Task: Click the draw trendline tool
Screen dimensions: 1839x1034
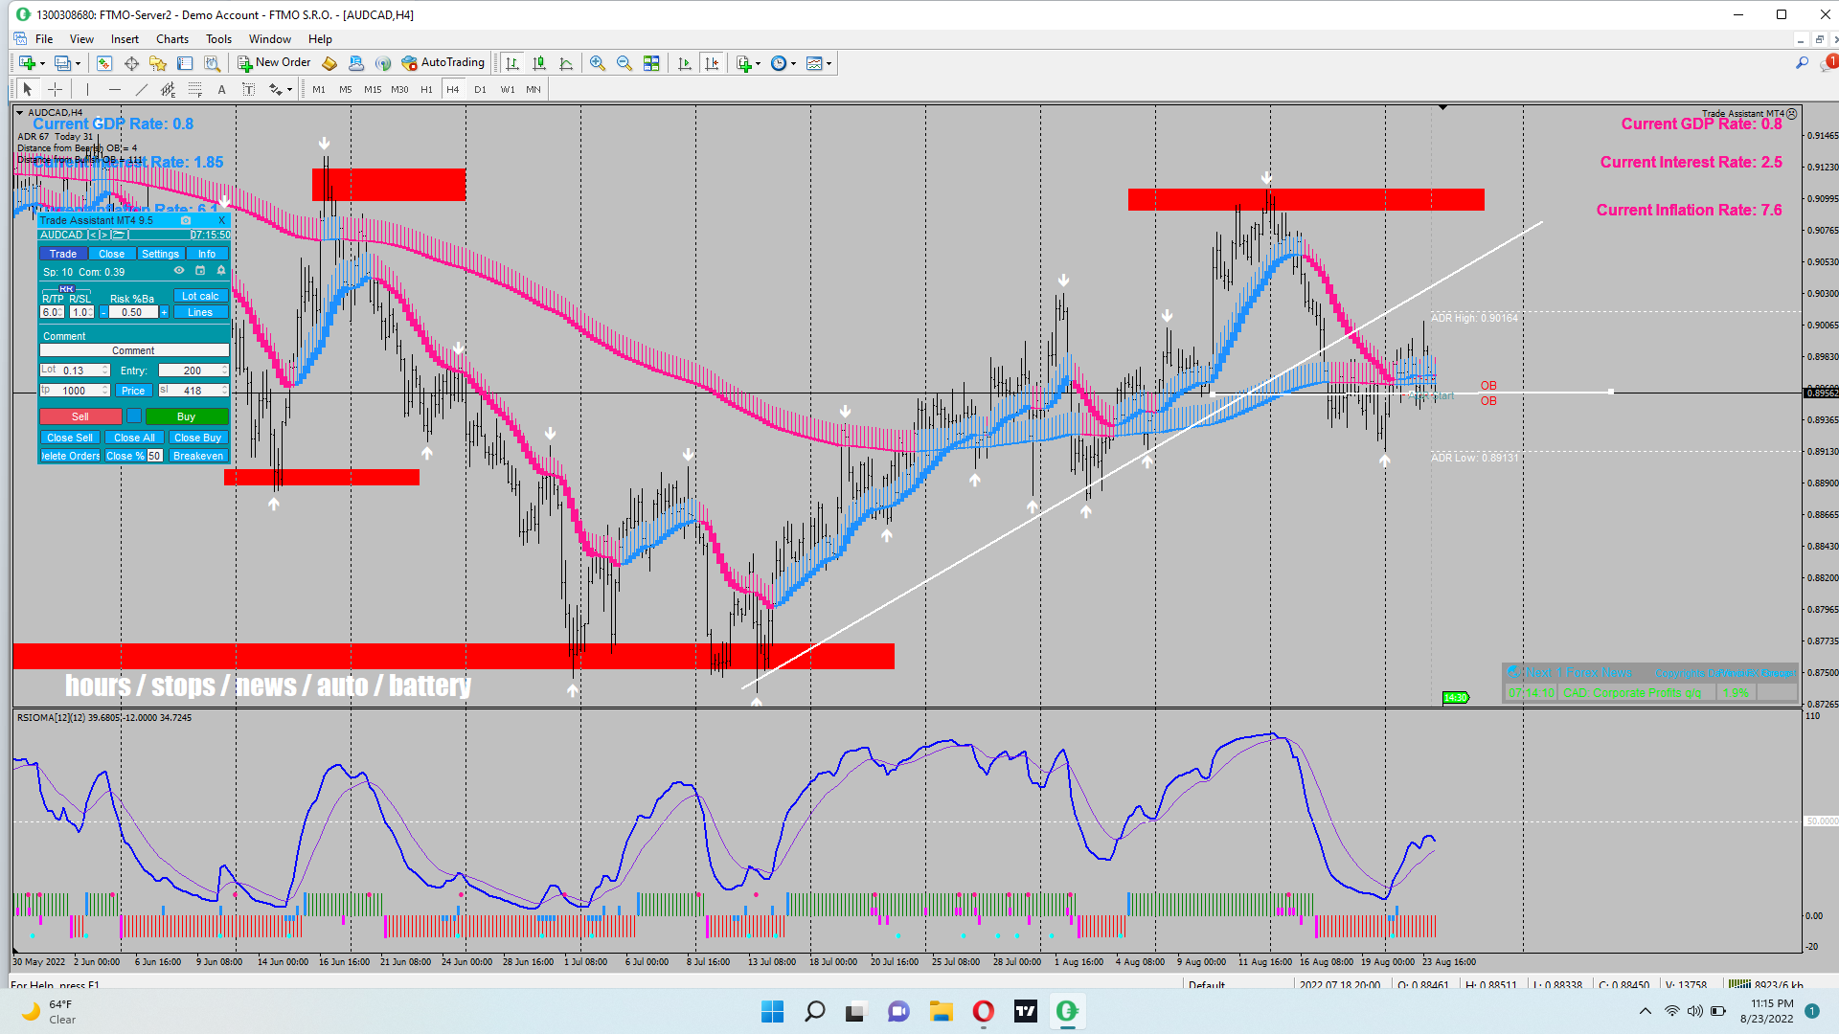Action: click(142, 89)
